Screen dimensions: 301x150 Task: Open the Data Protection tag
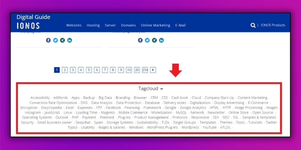point(129,103)
